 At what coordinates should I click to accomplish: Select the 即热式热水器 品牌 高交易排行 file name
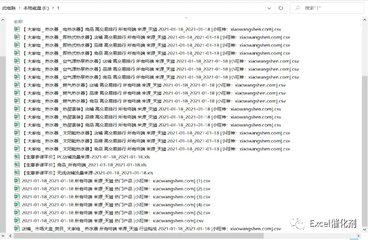[156, 45]
